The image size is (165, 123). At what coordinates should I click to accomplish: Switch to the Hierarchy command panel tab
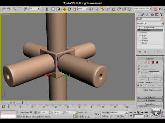point(147,15)
